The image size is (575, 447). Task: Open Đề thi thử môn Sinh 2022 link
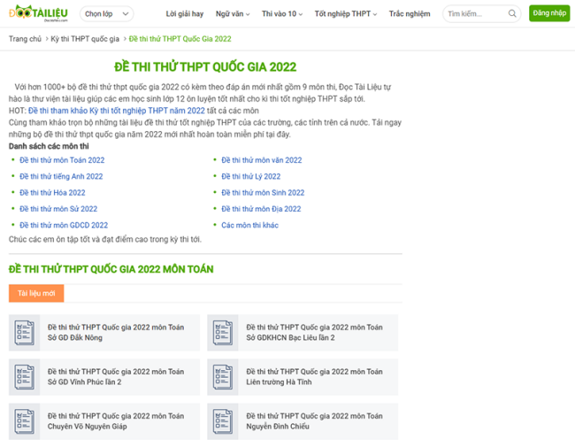pyautogui.click(x=263, y=192)
